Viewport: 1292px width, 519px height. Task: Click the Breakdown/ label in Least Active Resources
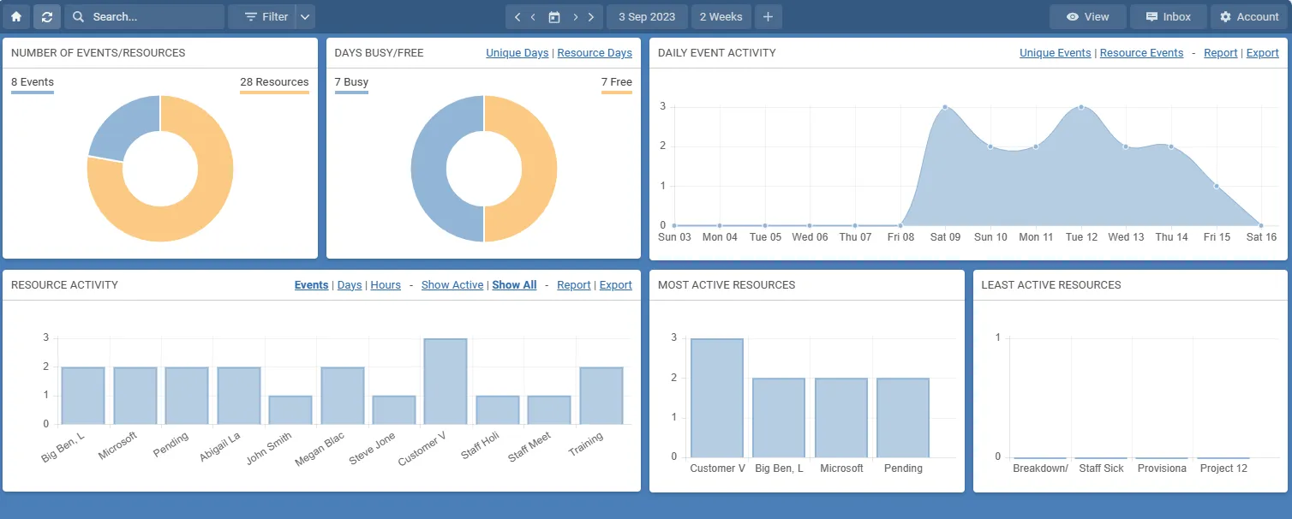point(1040,468)
